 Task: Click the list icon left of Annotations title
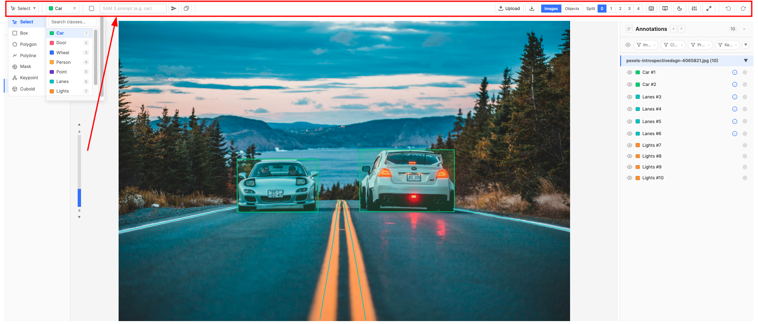629,29
